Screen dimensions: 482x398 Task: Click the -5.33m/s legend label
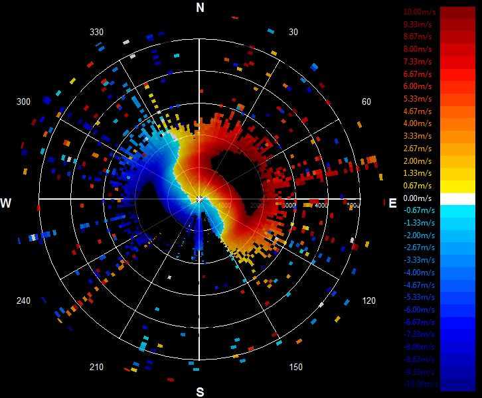(x=419, y=297)
